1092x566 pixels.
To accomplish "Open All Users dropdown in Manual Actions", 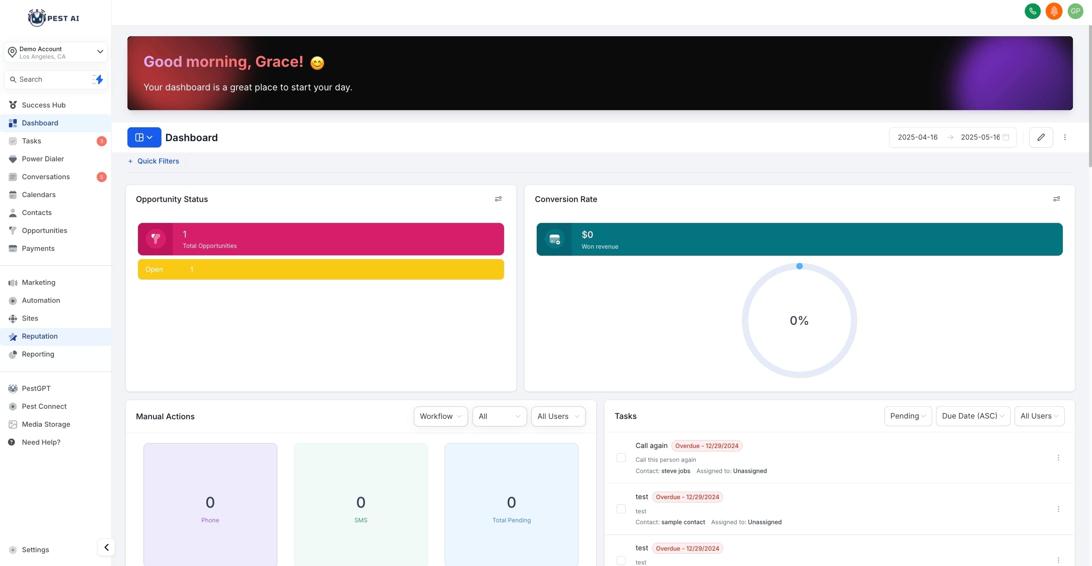I will (558, 416).
